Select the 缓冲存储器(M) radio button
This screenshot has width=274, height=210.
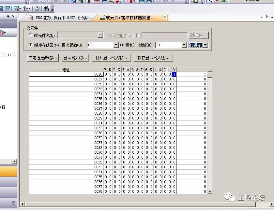pyautogui.click(x=31, y=45)
